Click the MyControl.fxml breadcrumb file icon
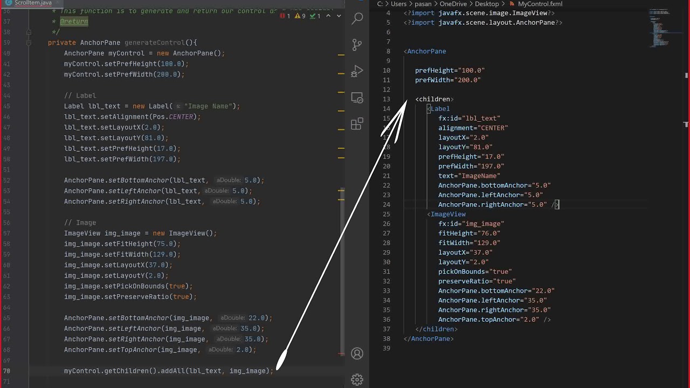Viewport: 690px width, 388px height. click(512, 4)
